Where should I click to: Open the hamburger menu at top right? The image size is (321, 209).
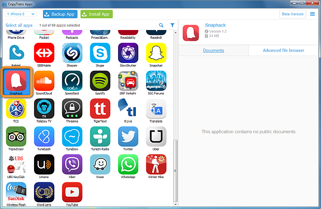pos(313,14)
